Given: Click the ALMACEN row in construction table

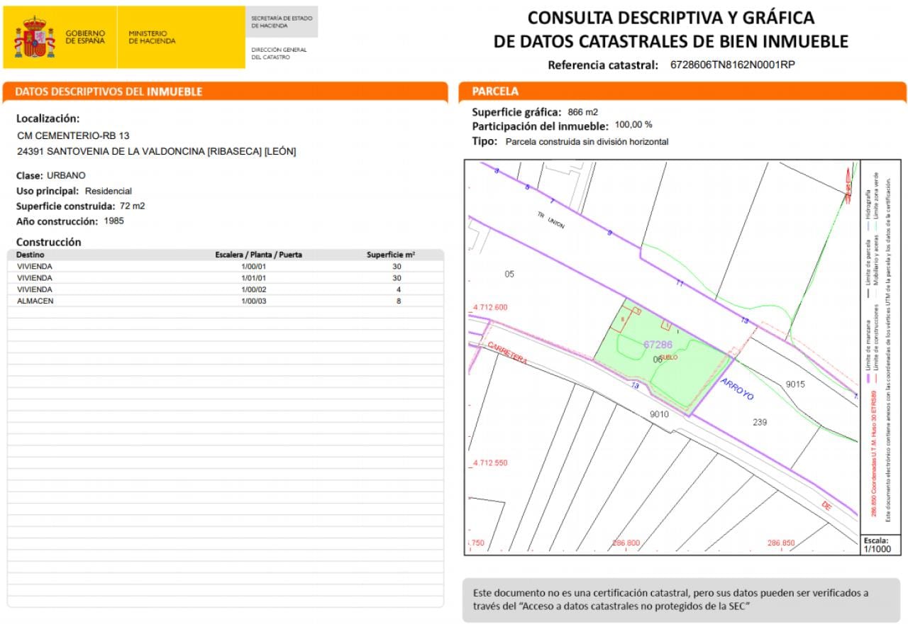Looking at the screenshot, I should tap(226, 301).
